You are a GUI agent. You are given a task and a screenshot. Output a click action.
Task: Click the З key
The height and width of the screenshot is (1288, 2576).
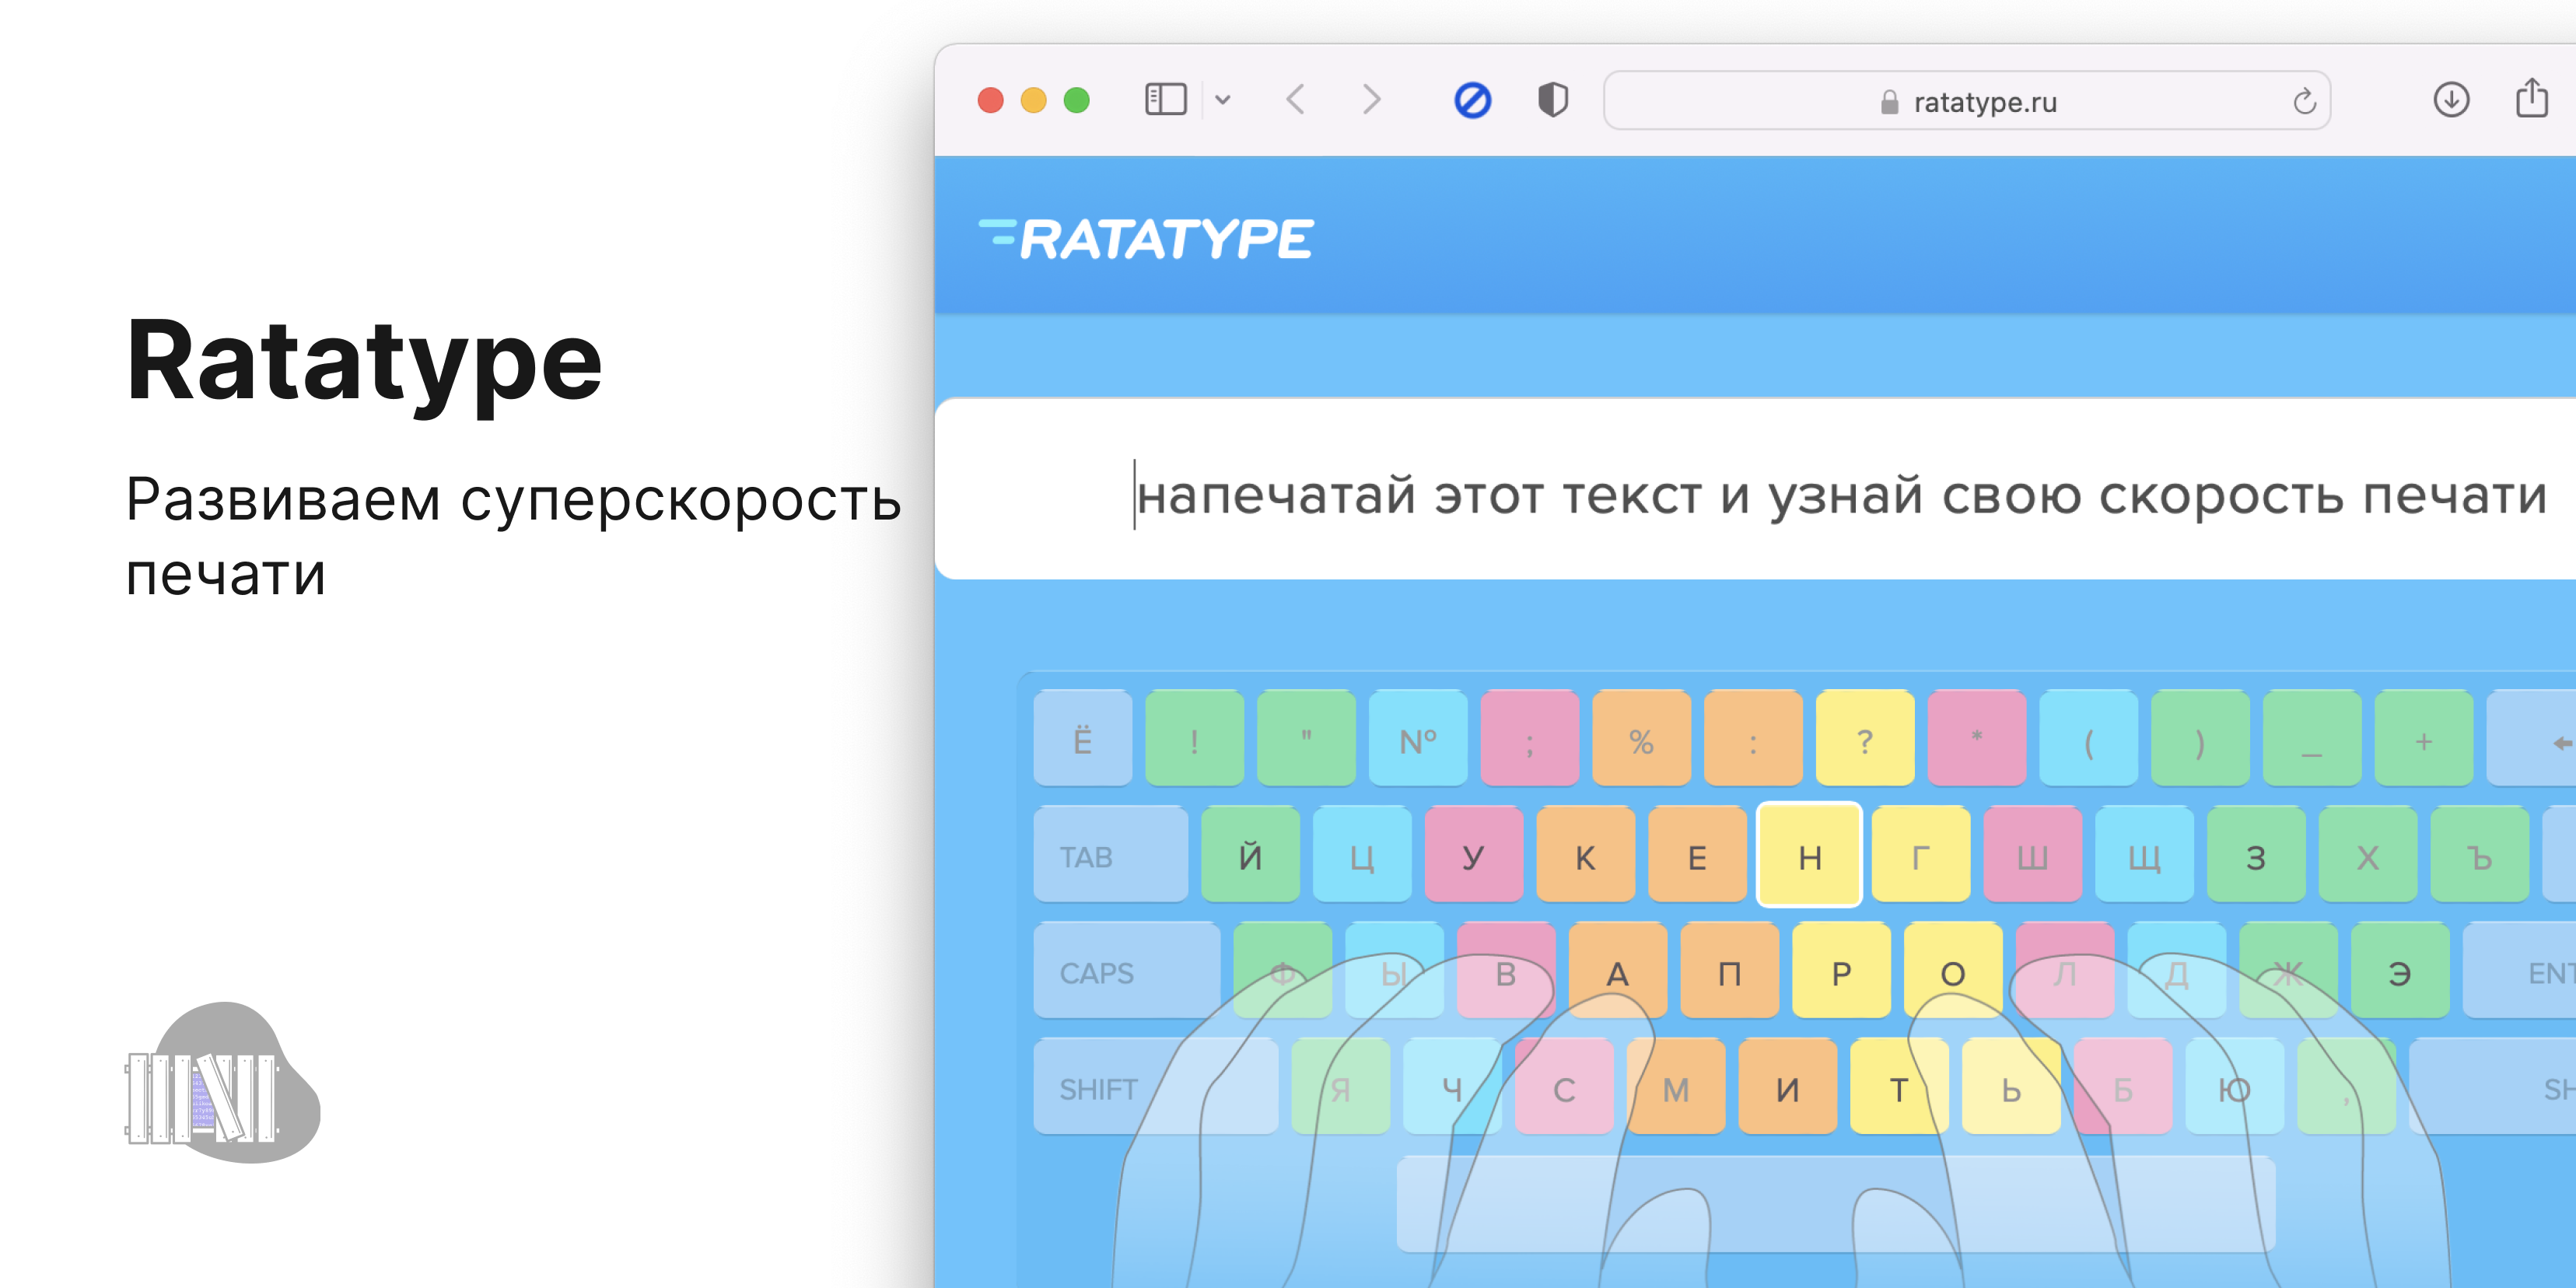(2256, 855)
